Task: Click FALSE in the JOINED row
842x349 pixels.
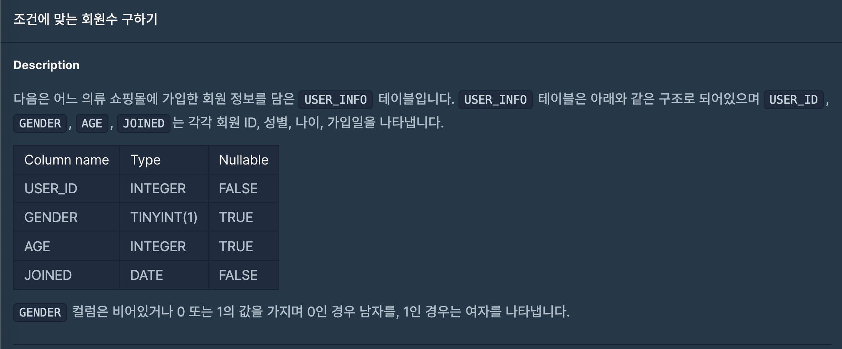Action: pyautogui.click(x=238, y=275)
